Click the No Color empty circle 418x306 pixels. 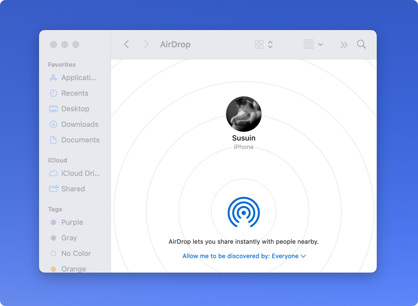coord(54,253)
